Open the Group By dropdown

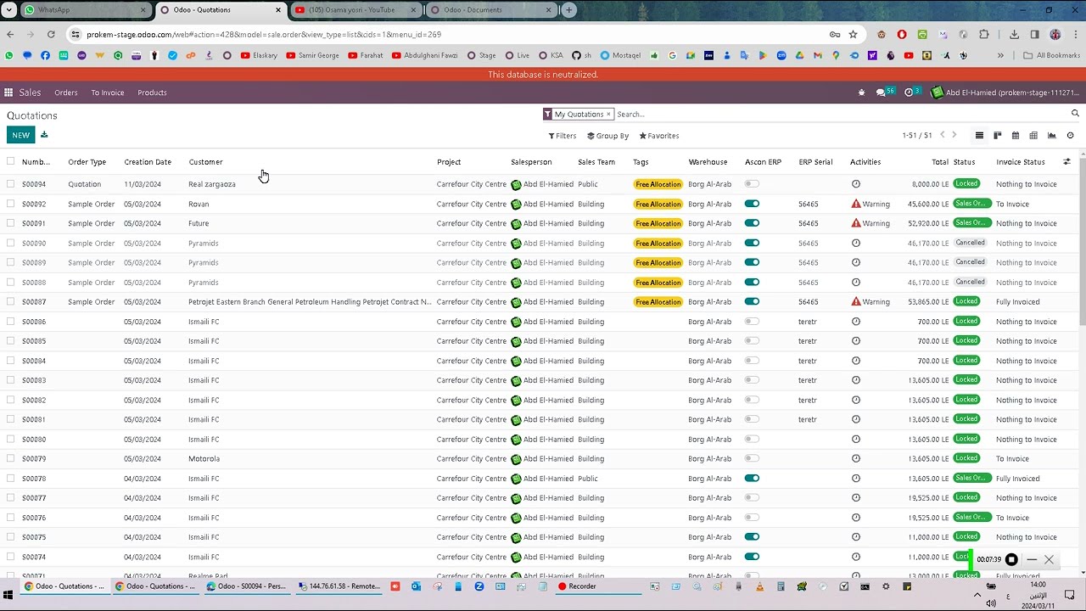point(608,136)
